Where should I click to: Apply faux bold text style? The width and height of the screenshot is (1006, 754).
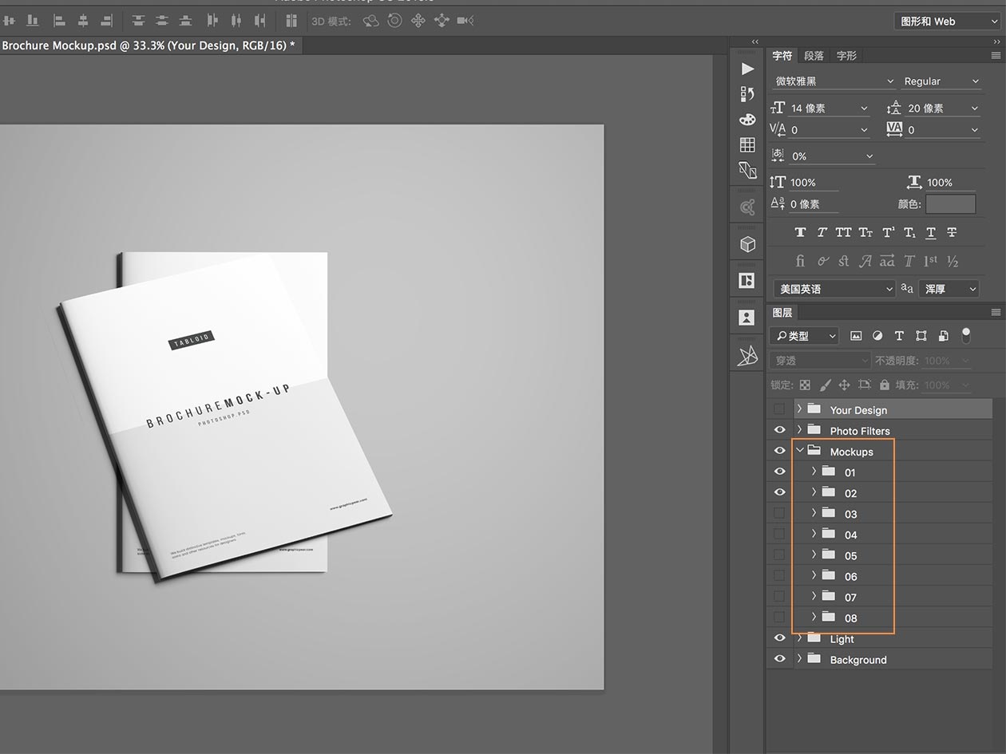[800, 233]
